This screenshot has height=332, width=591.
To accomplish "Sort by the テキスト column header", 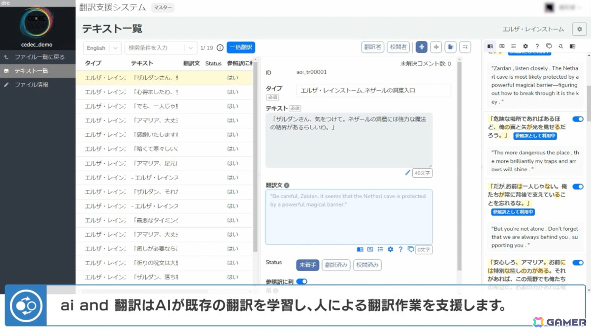I will point(142,63).
